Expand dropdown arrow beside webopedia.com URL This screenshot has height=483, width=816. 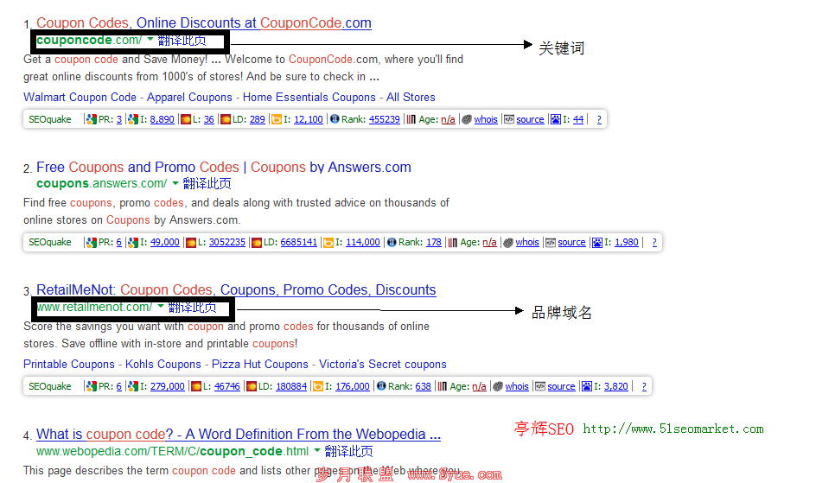[317, 450]
